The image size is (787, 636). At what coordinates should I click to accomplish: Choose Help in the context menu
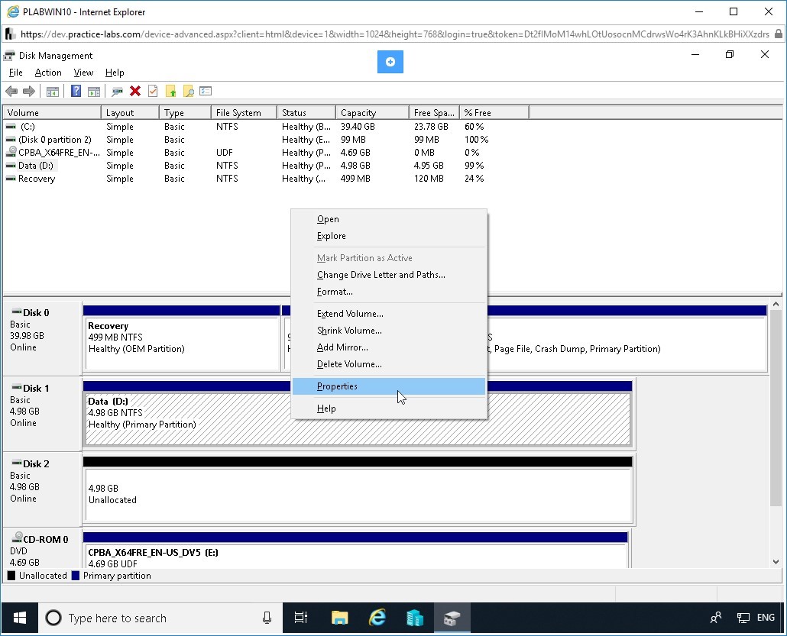pyautogui.click(x=389, y=408)
